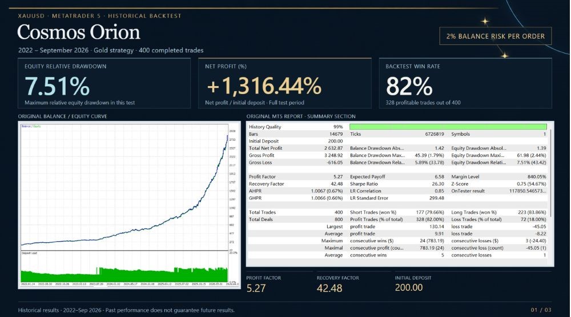Click Balance Drawdown Maximal value 45.39 (1.79%)
Viewport: 571px width, 317px height.
pos(429,155)
